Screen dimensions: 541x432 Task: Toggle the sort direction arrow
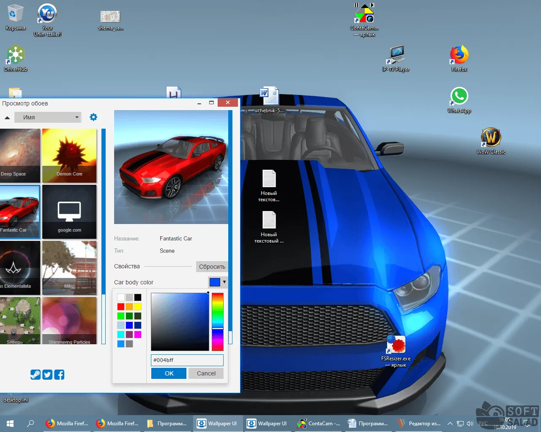point(7,118)
